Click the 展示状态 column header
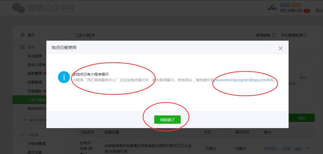 243,132
